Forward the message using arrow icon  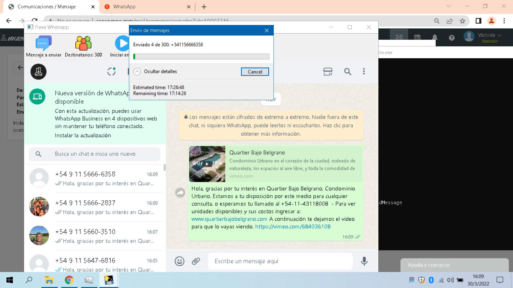pos(180,192)
